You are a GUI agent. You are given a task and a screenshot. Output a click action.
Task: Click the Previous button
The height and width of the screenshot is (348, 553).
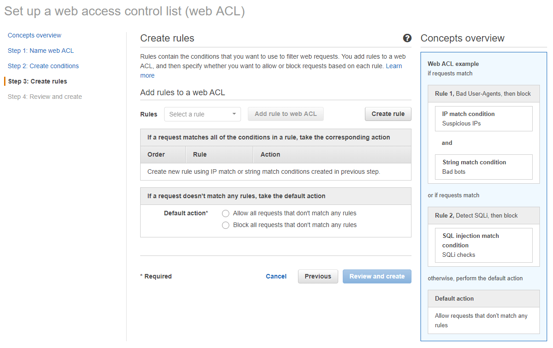click(x=317, y=276)
